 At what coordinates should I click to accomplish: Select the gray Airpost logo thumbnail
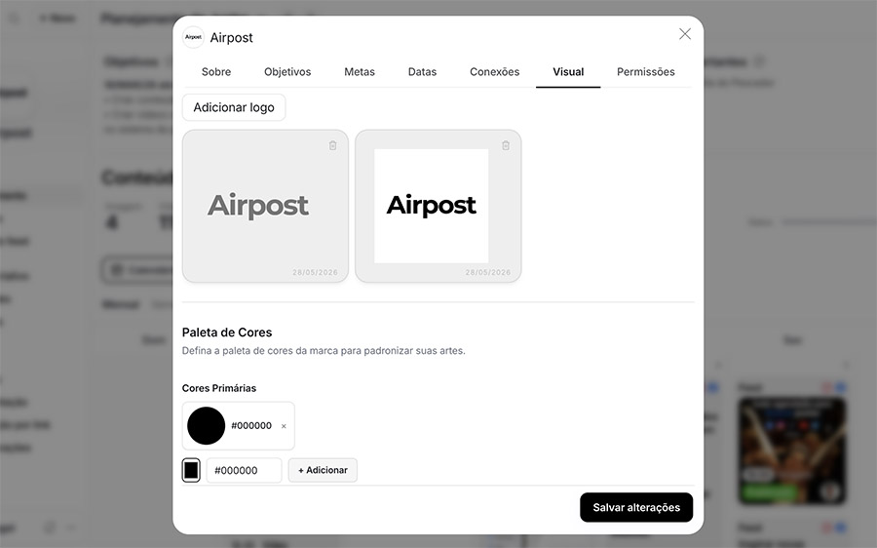[265, 206]
